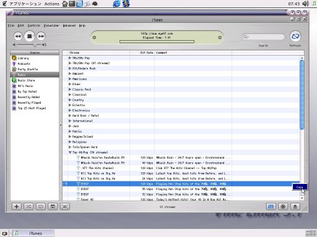This screenshot has height=237, width=317.
Task: Open the File menu
Action: (11, 25)
